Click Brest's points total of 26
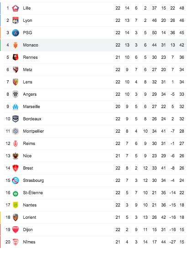 [182, 168]
